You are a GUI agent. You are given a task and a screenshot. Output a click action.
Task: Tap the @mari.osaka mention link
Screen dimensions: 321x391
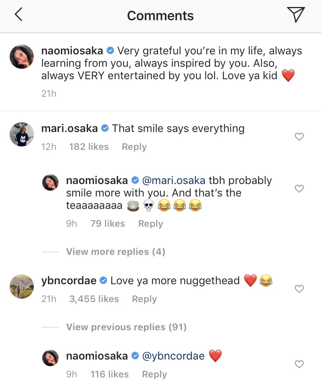click(x=174, y=181)
